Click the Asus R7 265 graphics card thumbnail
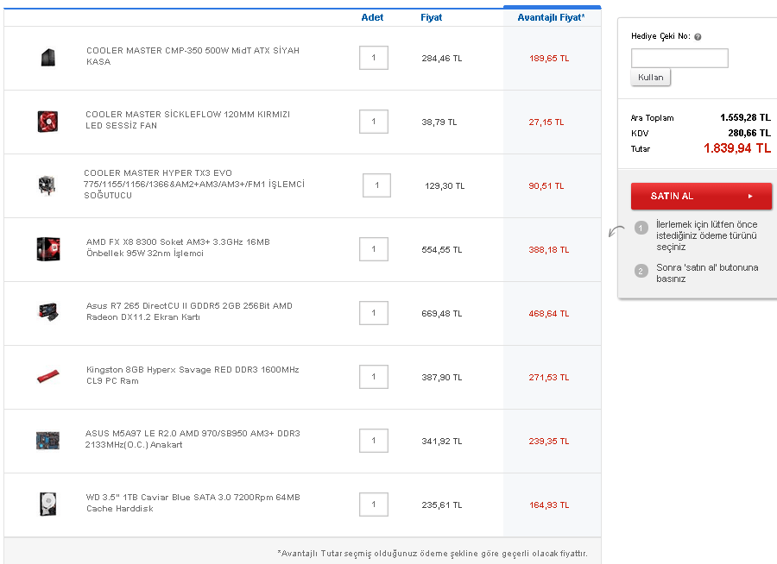Screen dimensions: 777x564 click(x=48, y=312)
